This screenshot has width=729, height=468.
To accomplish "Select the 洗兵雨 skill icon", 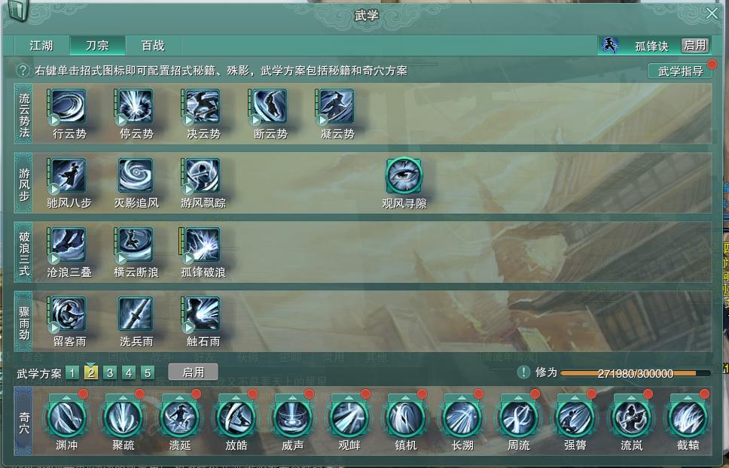I will click(x=136, y=314).
